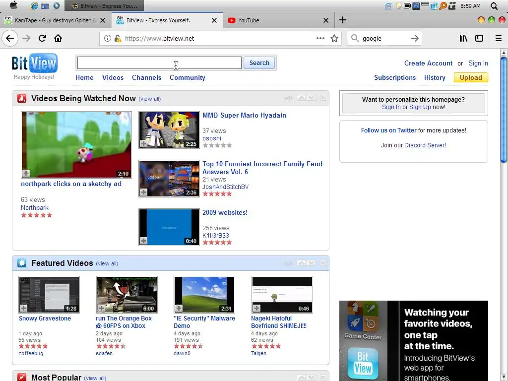Rate MMD Super Mario Hyadain stars
Image resolution: width=508 pixels, height=381 pixels.
click(217, 145)
